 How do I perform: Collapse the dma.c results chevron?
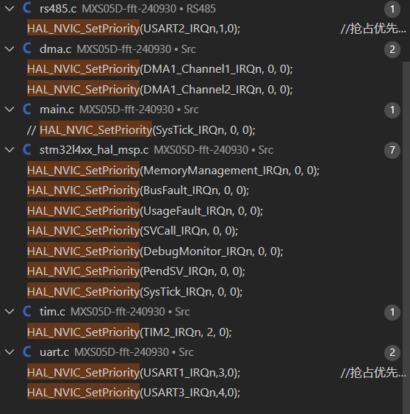point(10,49)
